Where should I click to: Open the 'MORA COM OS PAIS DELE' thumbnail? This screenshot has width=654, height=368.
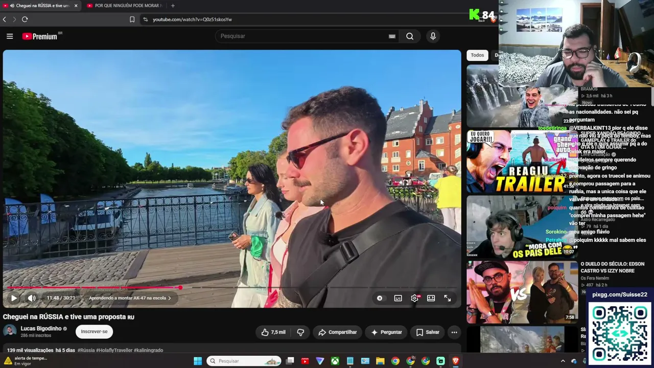pos(521,226)
